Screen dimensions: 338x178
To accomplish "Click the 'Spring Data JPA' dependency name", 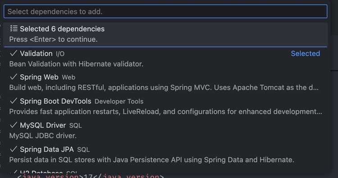I will [47, 149].
